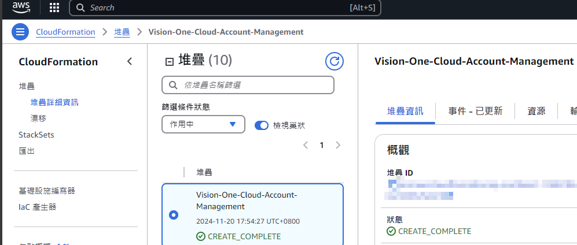The image size is (577, 245).
Task: Go to previous page of stacks
Action: [306, 145]
